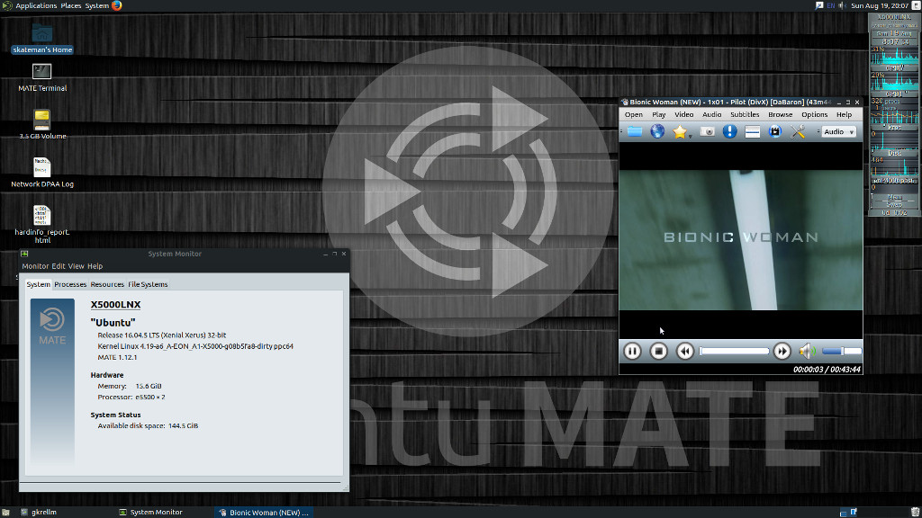Expand the small arrow beside the favorites star
Screen dimensions: 922x518
coord(690,137)
